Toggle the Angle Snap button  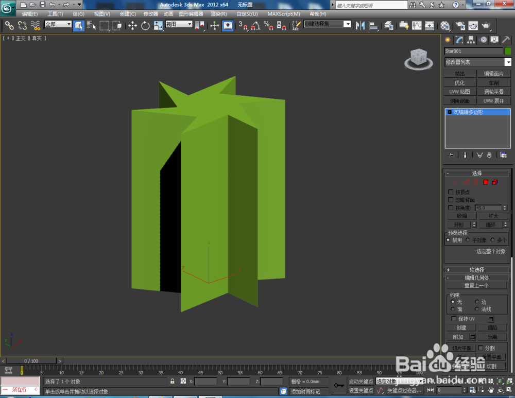click(255, 25)
